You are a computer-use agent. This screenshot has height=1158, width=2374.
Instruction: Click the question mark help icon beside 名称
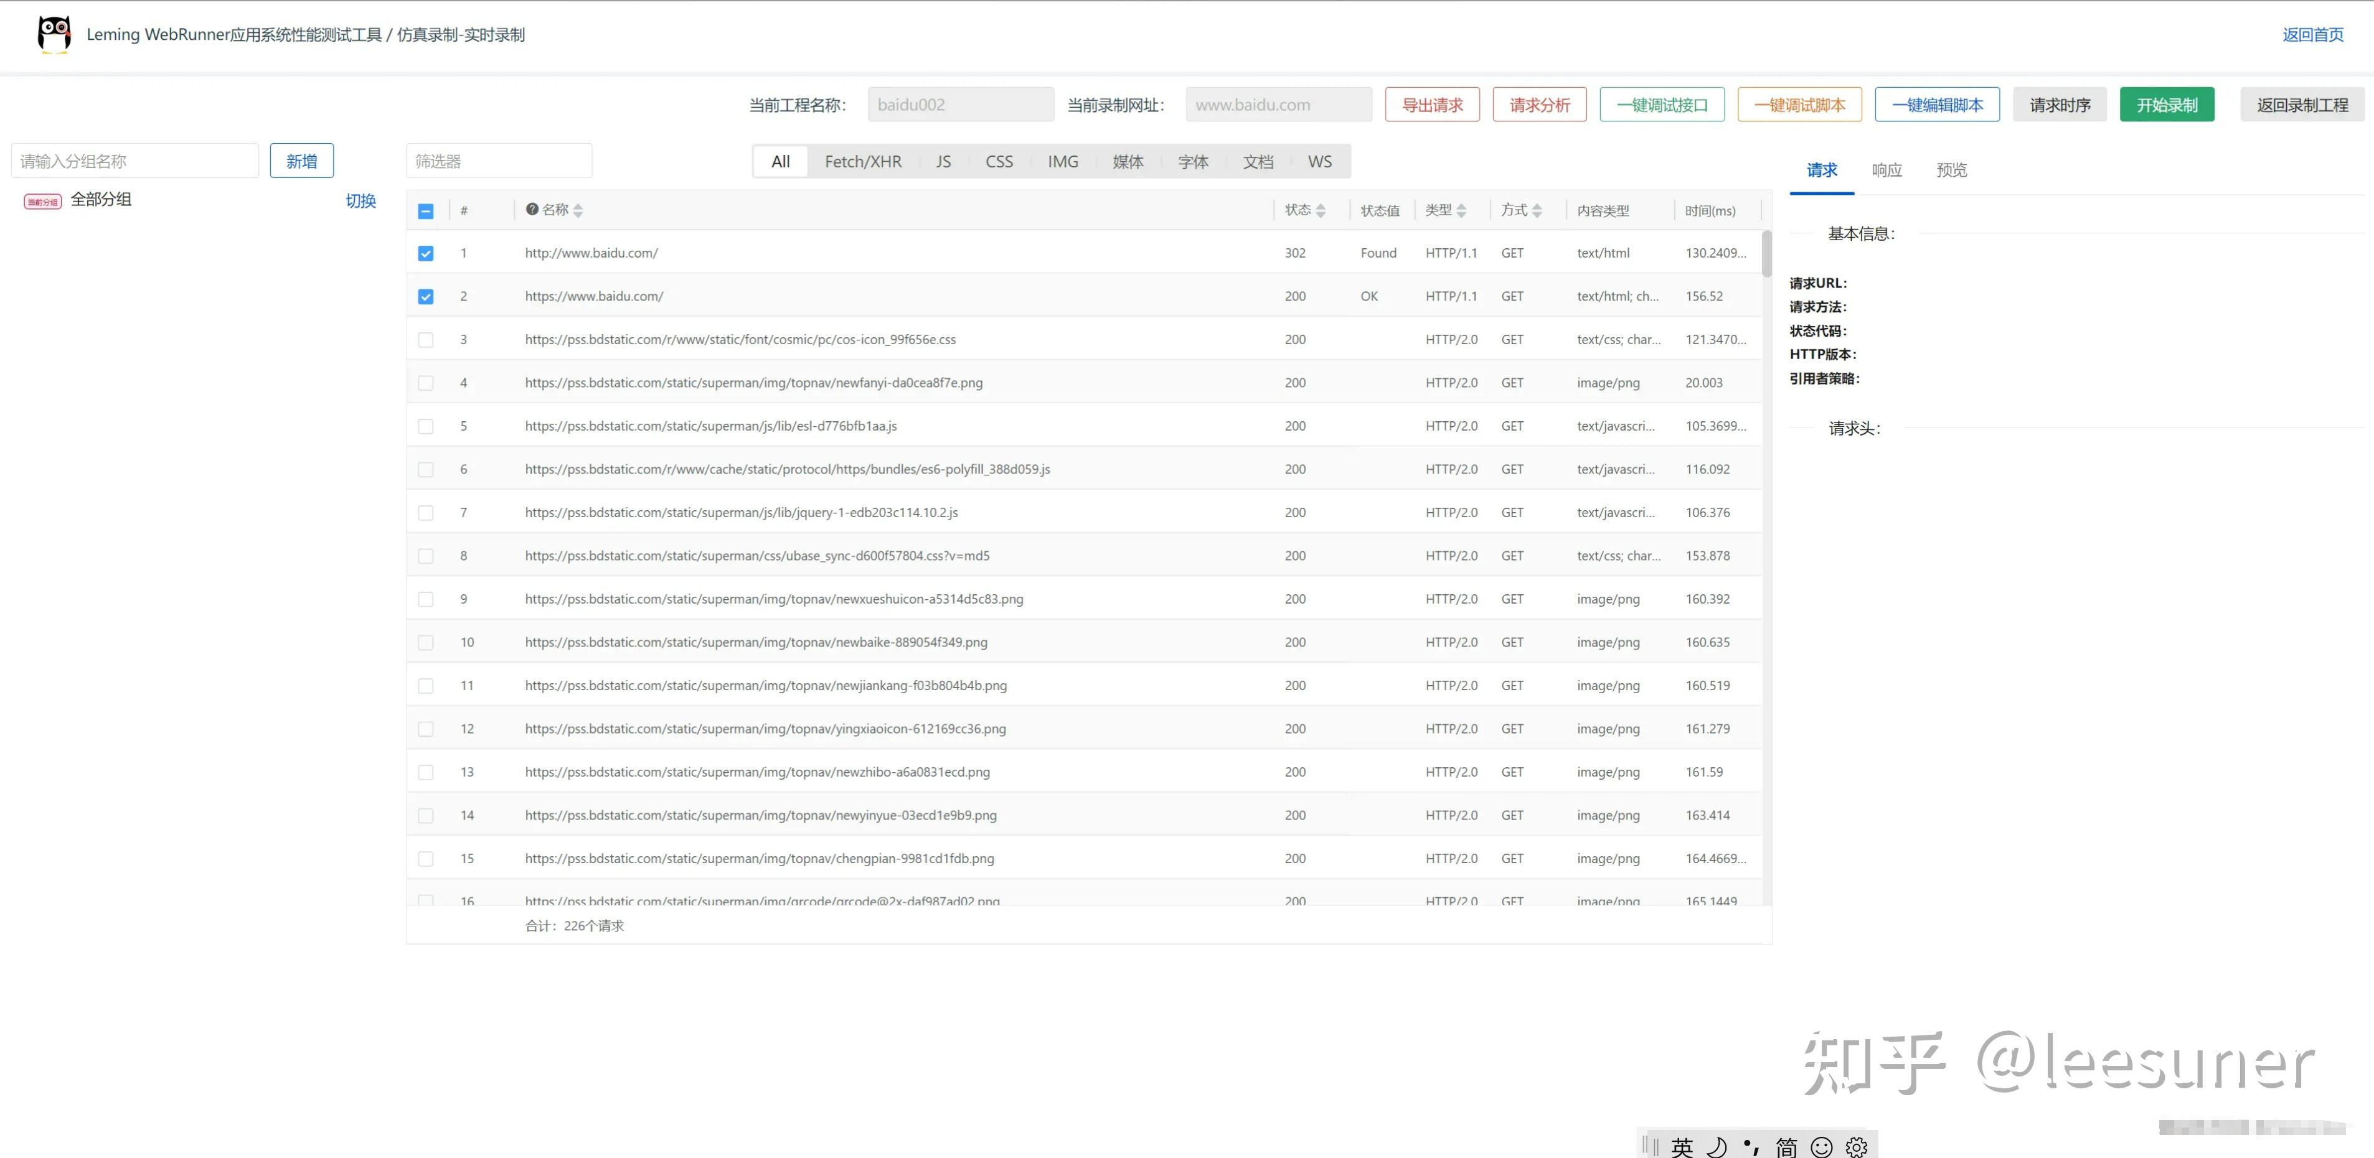532,209
